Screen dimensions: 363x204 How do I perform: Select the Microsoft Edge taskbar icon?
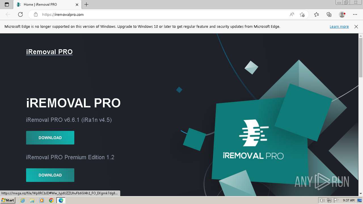point(61,200)
